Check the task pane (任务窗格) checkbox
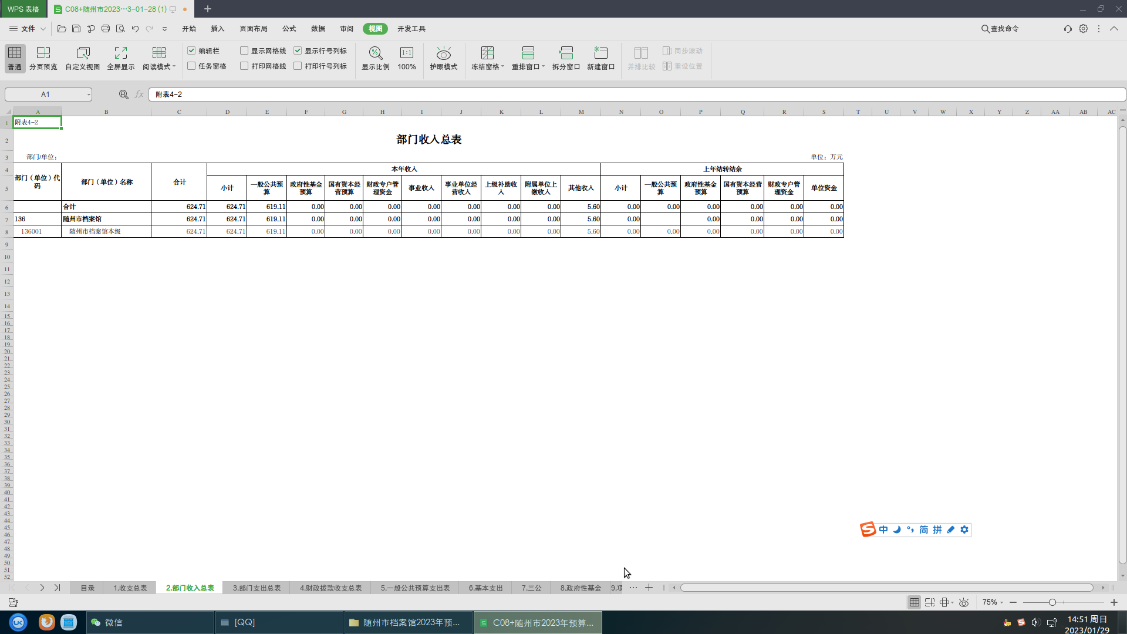Viewport: 1127px width, 634px height. coord(191,66)
